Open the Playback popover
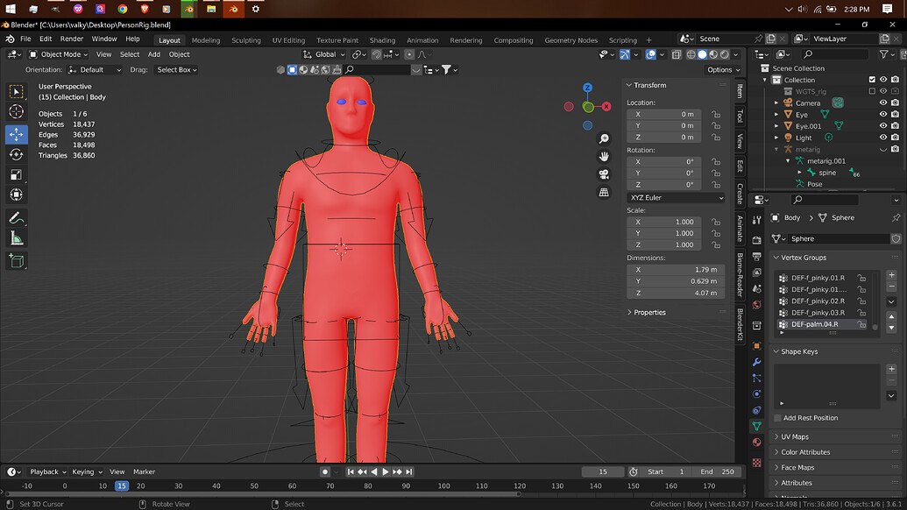 point(47,471)
